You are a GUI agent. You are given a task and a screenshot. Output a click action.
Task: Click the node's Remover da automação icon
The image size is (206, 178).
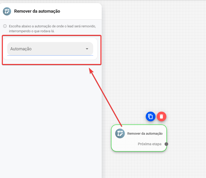click(120, 133)
